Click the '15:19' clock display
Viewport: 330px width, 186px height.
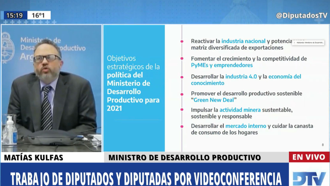(14, 15)
